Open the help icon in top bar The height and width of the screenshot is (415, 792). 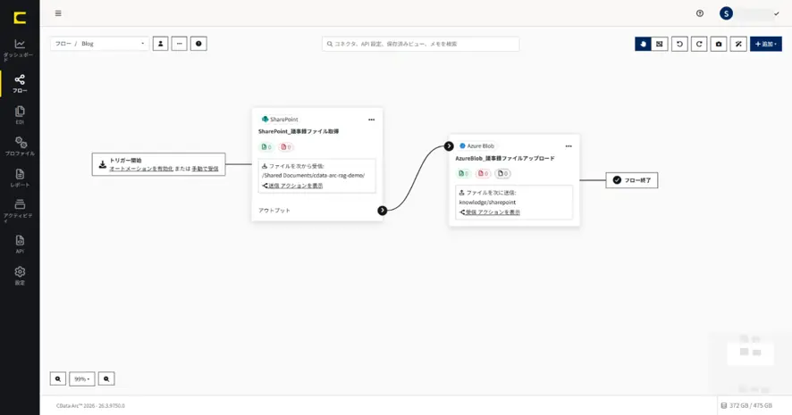click(x=700, y=13)
